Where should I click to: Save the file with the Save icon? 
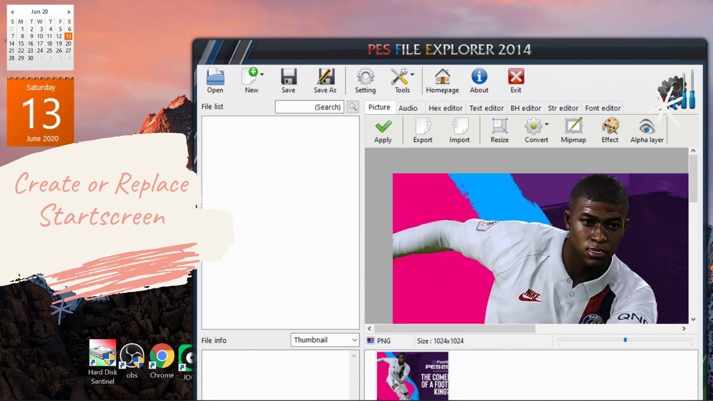[x=289, y=81]
